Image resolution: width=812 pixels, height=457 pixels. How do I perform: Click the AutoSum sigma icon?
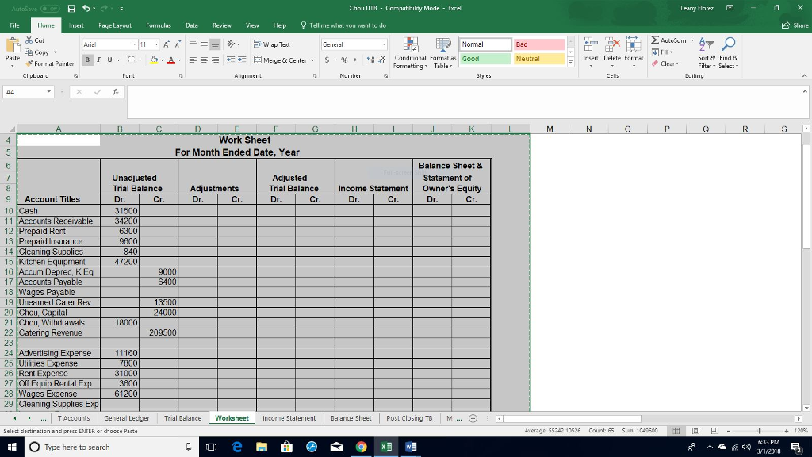tap(654, 39)
